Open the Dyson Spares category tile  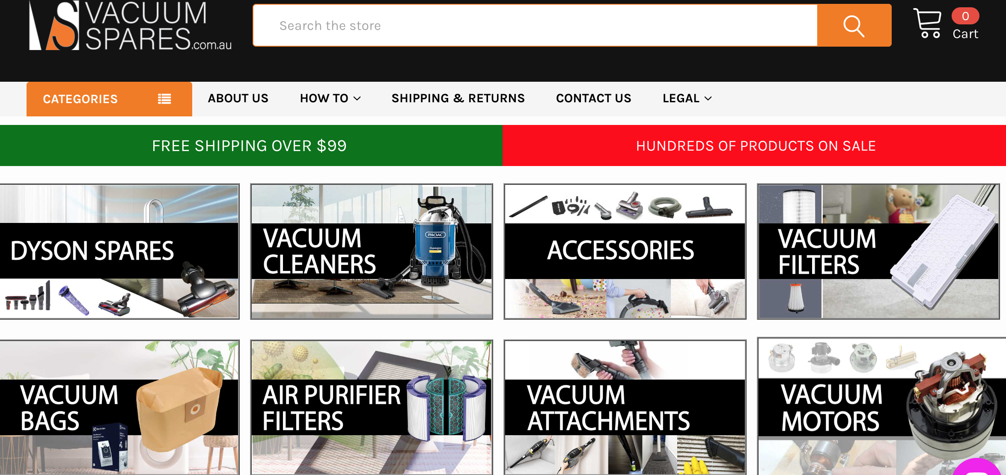119,252
